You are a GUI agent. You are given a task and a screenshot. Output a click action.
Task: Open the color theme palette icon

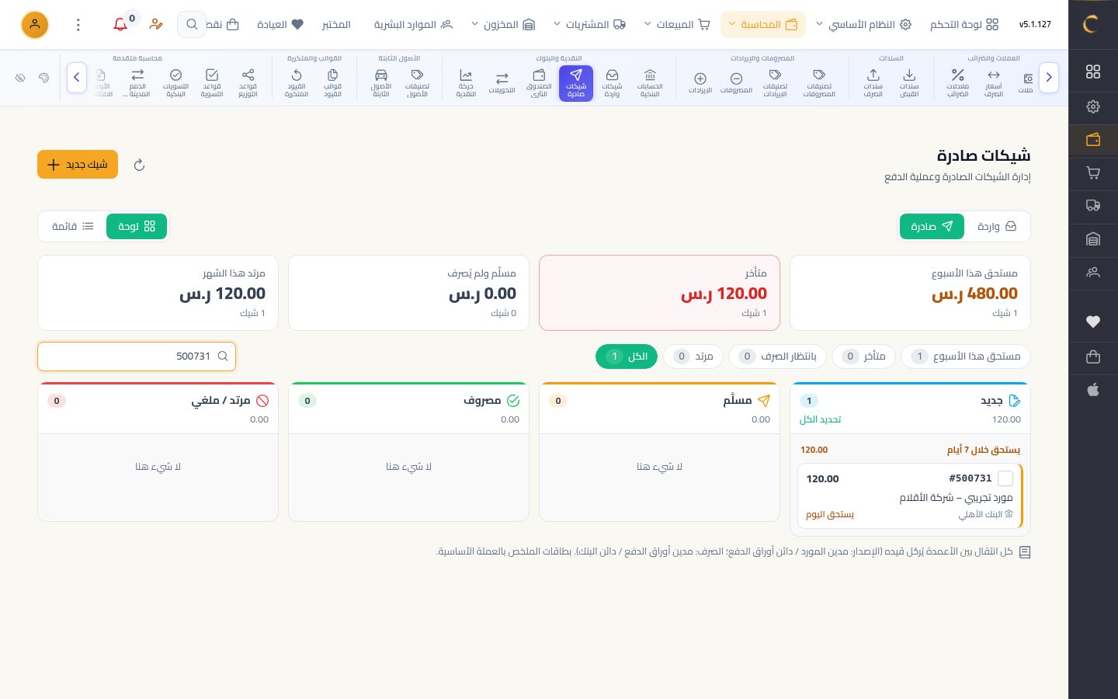(x=43, y=78)
